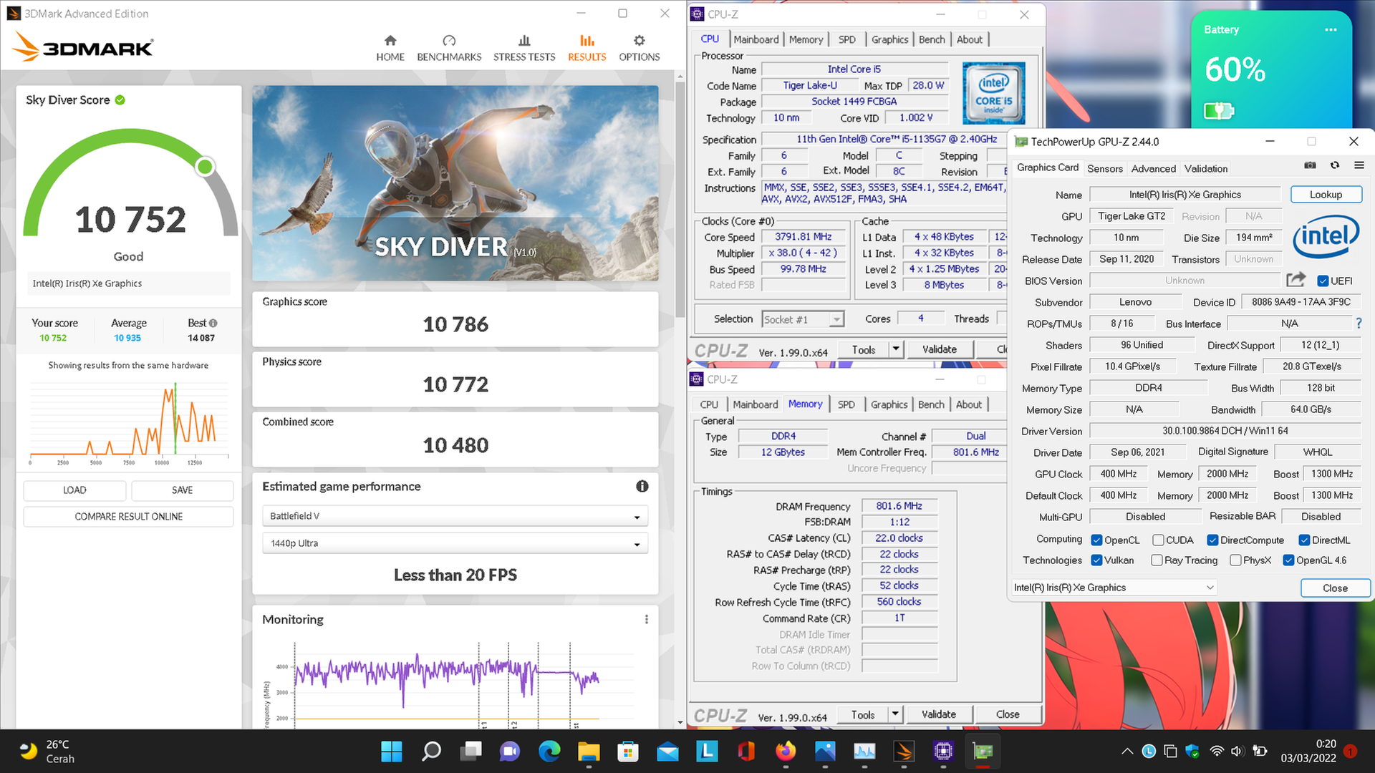The width and height of the screenshot is (1375, 773).
Task: Switch to the GPU-Z taskbar icon
Action: pos(983,751)
